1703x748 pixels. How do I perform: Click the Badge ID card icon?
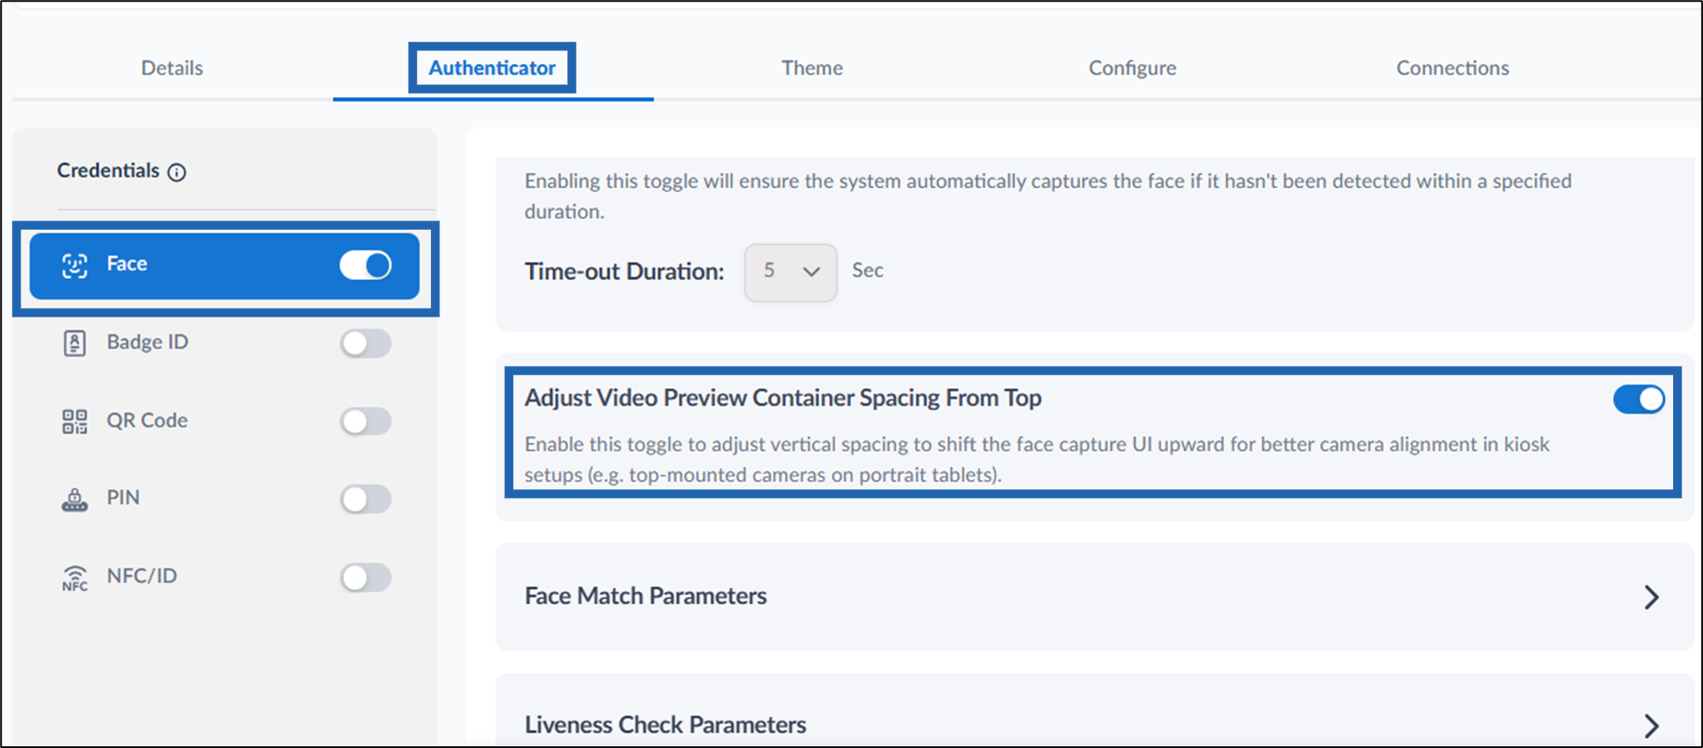(x=75, y=343)
